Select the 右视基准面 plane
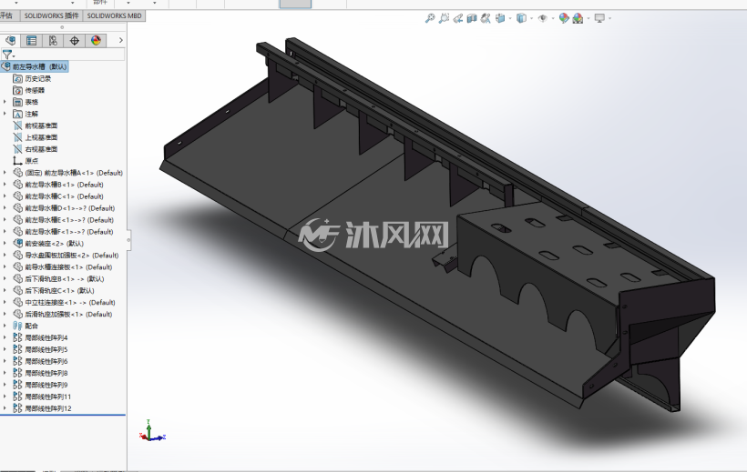 36,149
